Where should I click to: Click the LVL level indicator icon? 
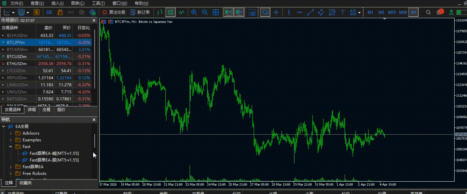pos(451,12)
